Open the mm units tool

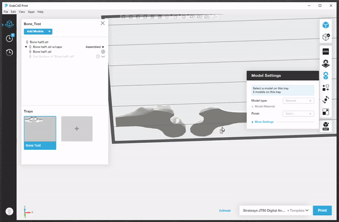point(325,51)
